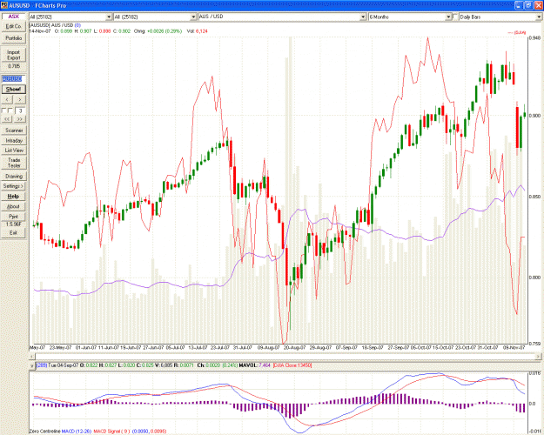544x435 pixels.
Task: Open the Intraday view
Action: [14, 140]
